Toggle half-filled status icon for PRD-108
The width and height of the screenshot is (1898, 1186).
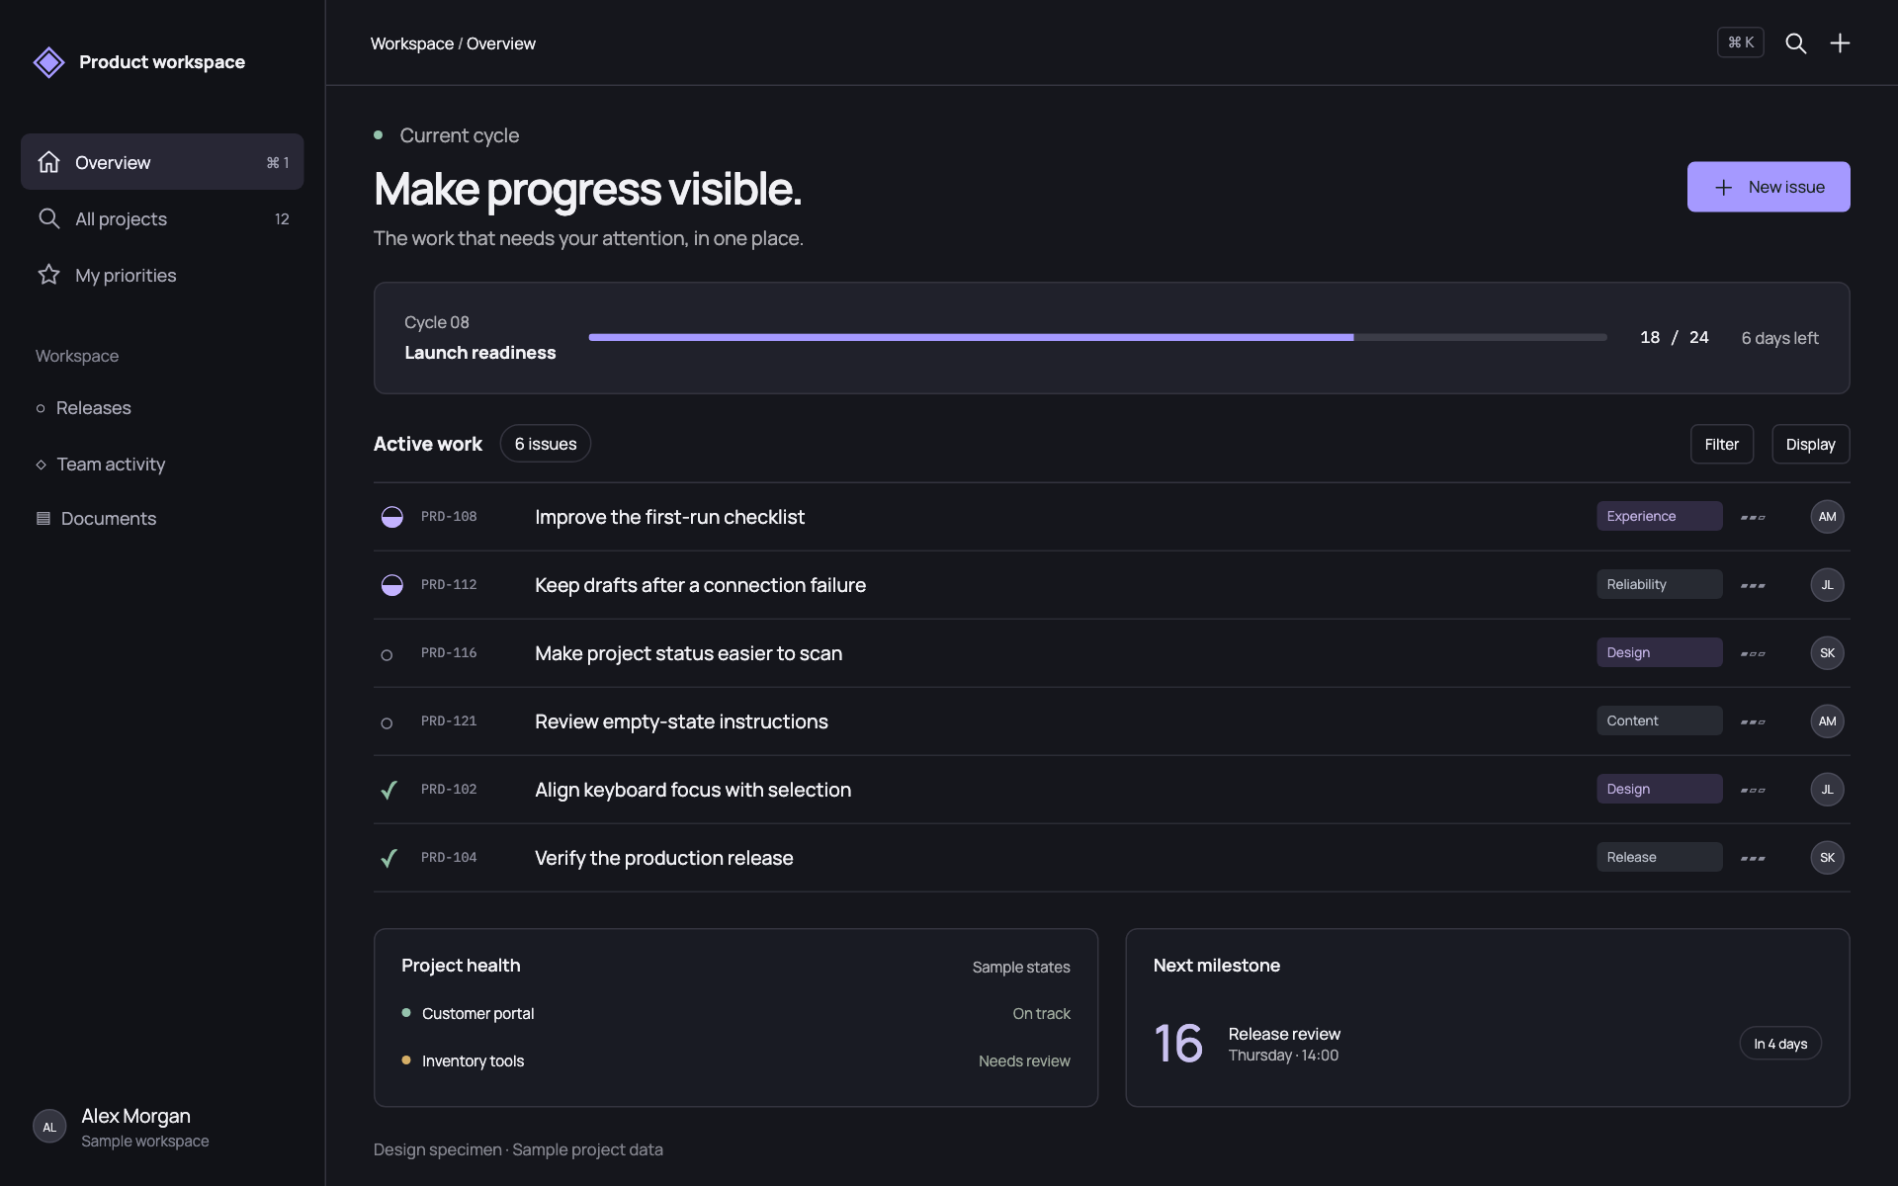[392, 517]
